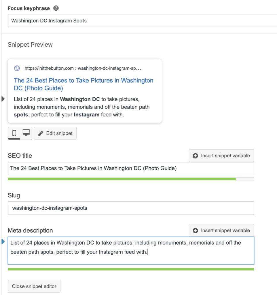Screen dimensions: 277x295
Task: Open the blue snippet preview title link
Action: [84, 84]
